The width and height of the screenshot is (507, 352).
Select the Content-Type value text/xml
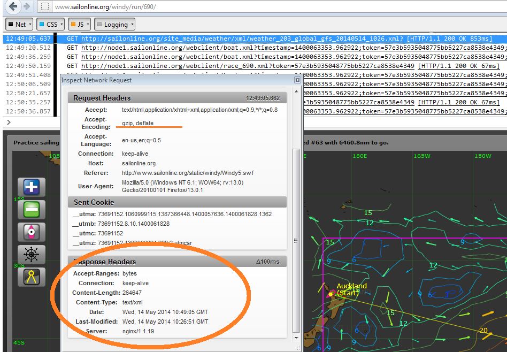click(132, 302)
